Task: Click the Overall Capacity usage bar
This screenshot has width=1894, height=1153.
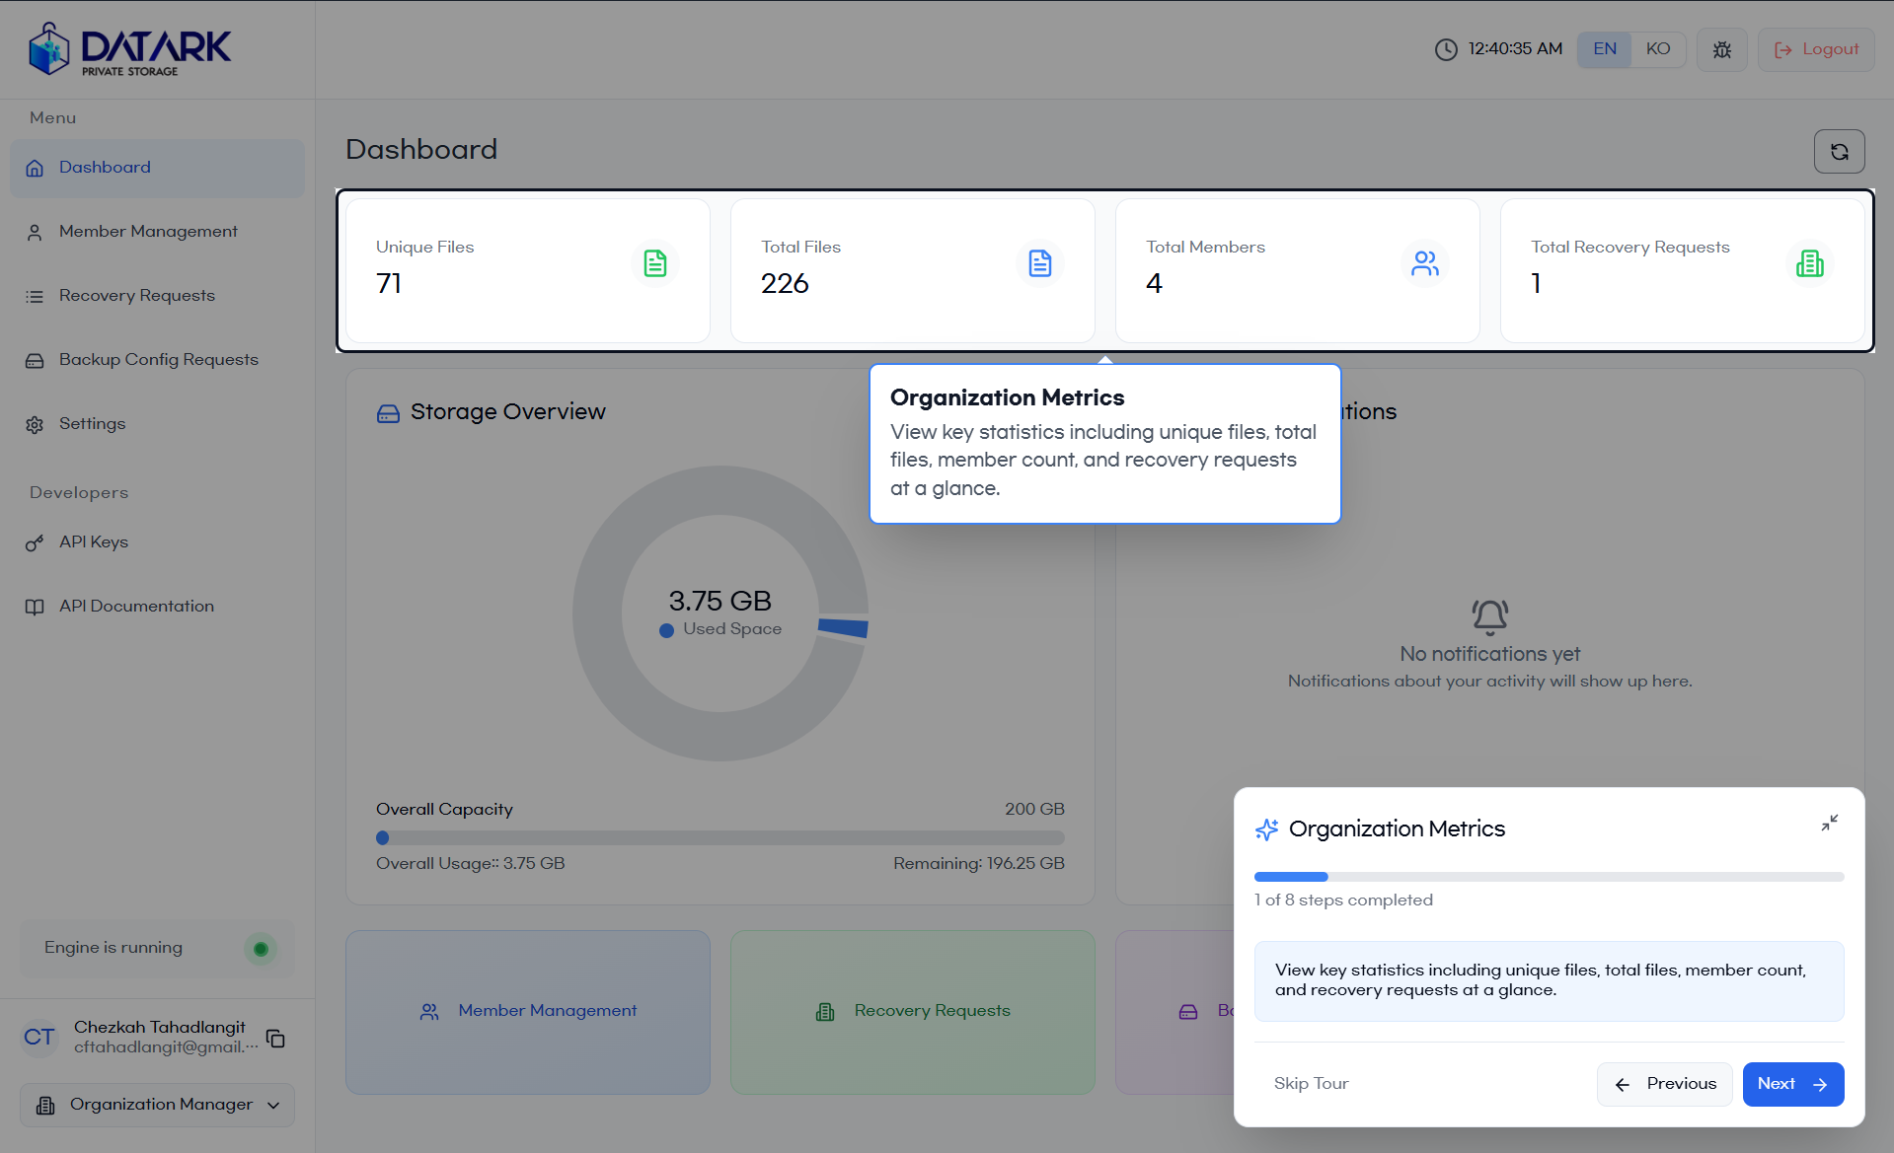Action: point(720,838)
